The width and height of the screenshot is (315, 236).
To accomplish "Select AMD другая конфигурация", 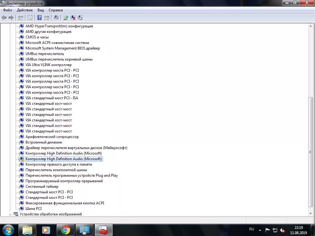I will (x=48, y=32).
